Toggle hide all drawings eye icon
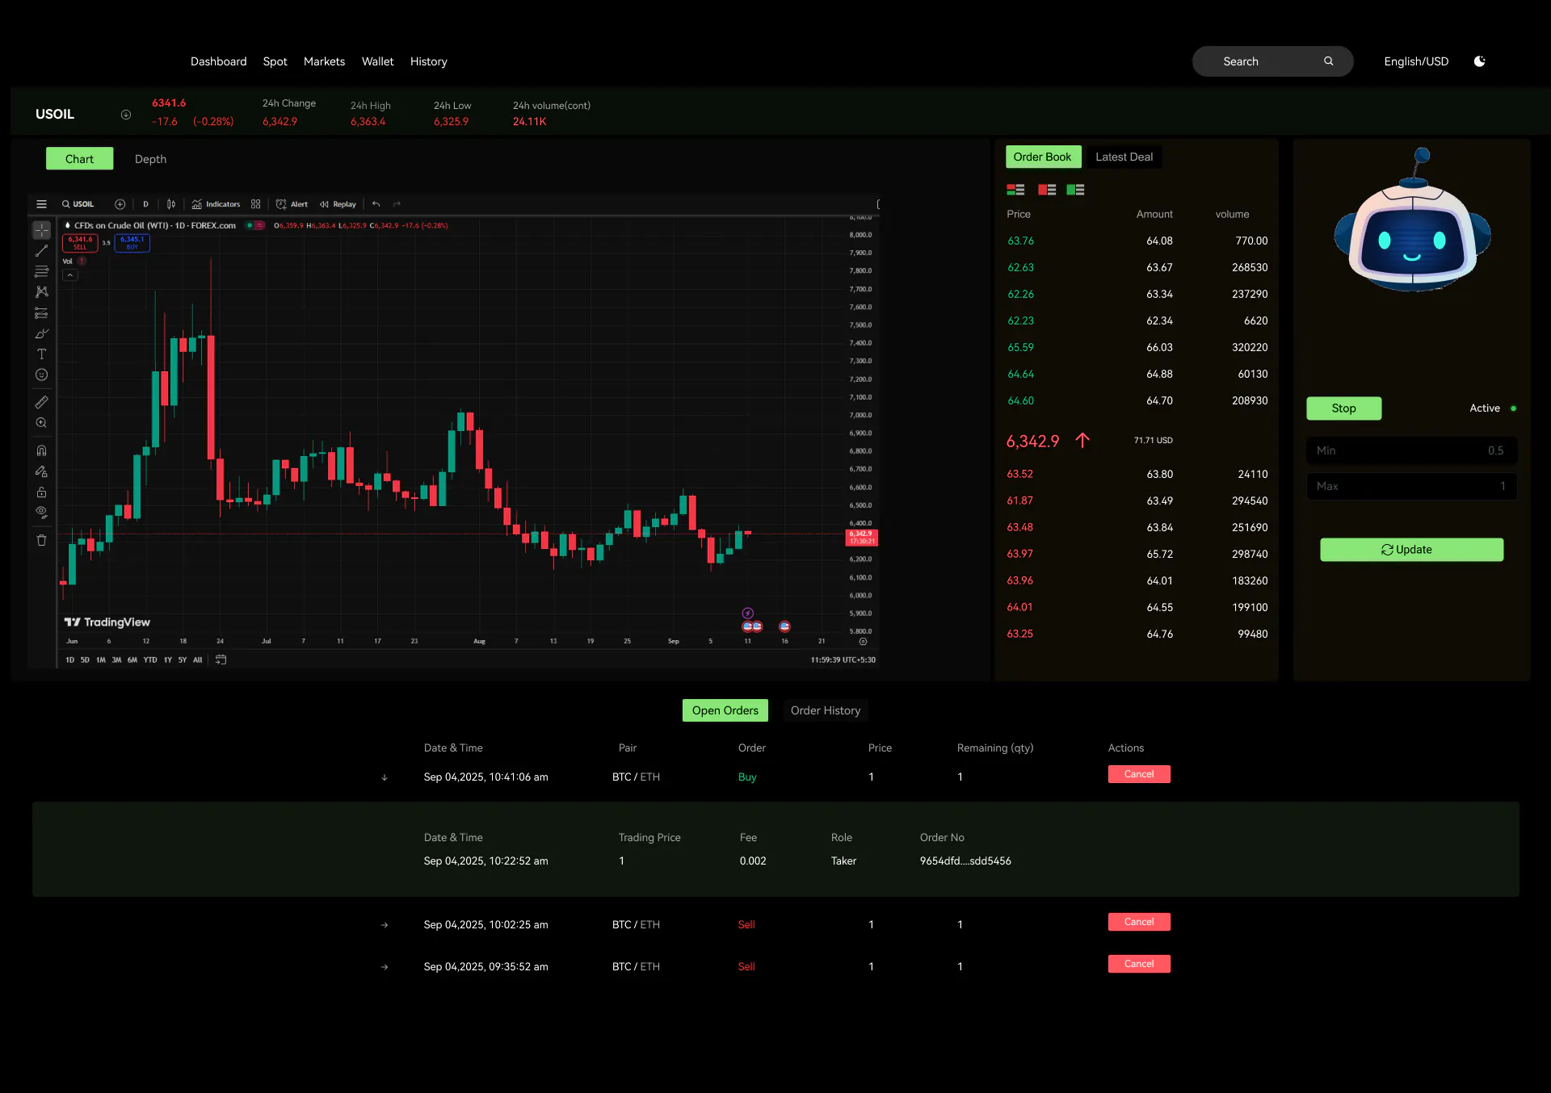1551x1093 pixels. (x=41, y=513)
